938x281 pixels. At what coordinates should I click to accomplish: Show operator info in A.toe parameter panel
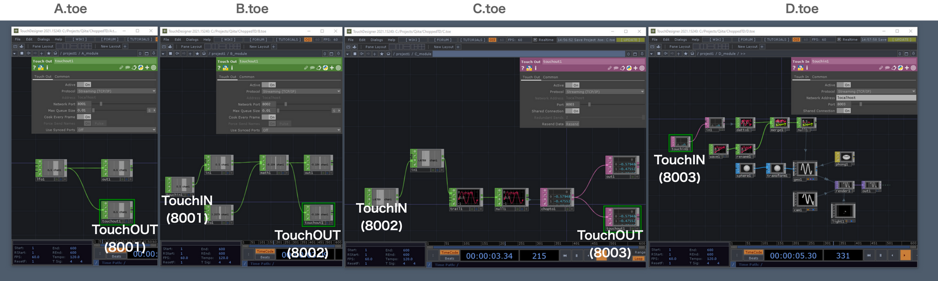(47, 68)
